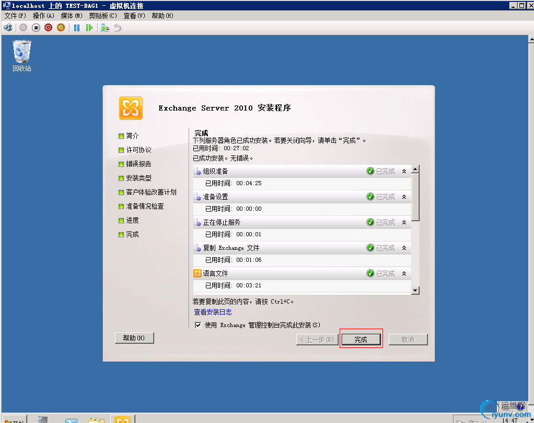Take a snapshot using the toolbar icon
This screenshot has height=423, width=534.
click(x=105, y=28)
